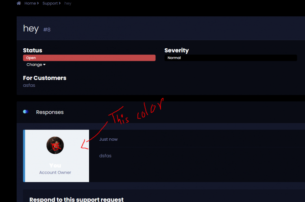Image resolution: width=305 pixels, height=202 pixels.
Task: Click the red Open status badge
Action: (x=89, y=58)
